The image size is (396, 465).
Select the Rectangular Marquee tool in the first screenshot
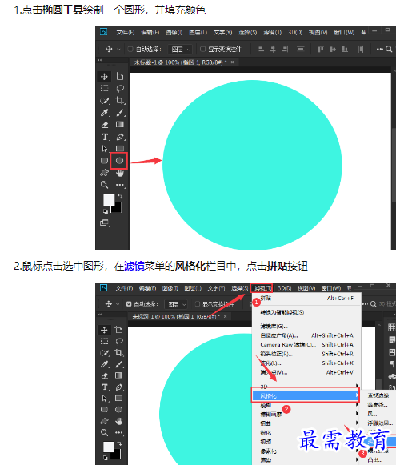click(104, 88)
